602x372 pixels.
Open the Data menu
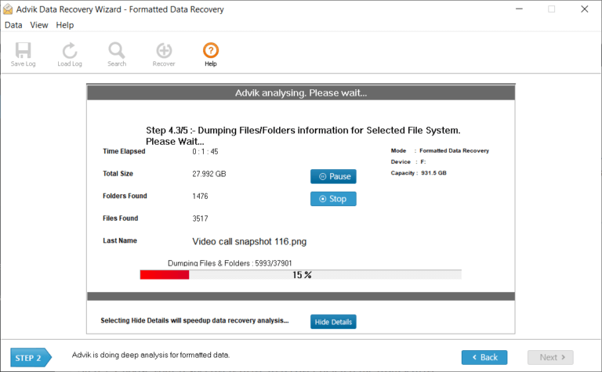point(13,25)
